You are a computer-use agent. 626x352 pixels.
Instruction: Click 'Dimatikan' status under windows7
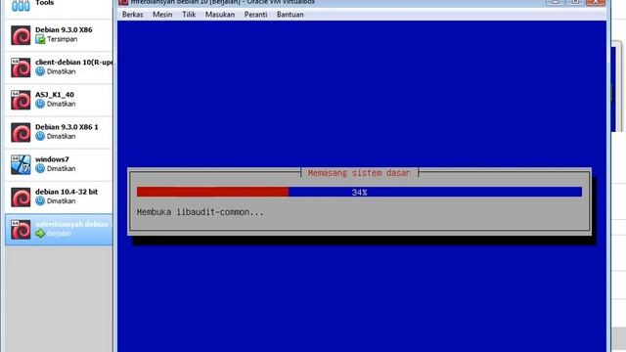tap(61, 169)
